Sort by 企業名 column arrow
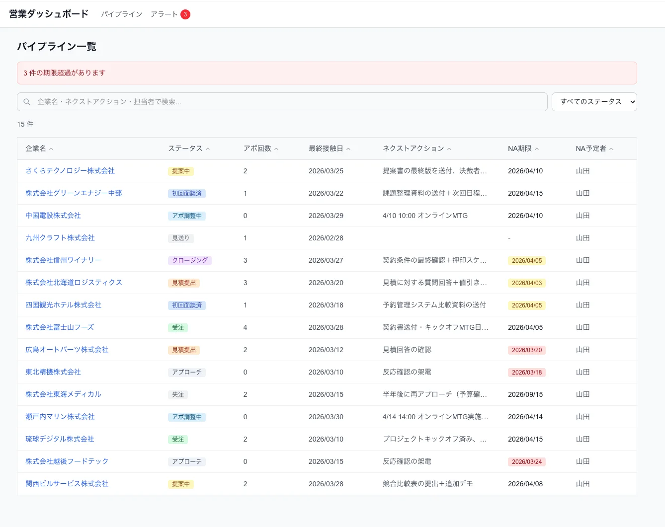This screenshot has width=665, height=527. click(51, 149)
